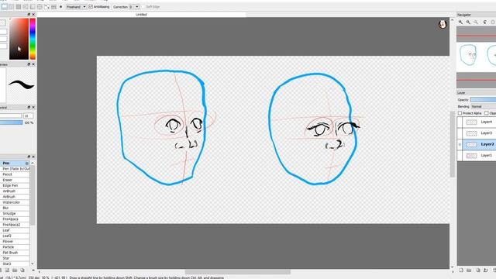Zoom in using the Navigator magnifier
496x279 pixels.
coord(460,22)
